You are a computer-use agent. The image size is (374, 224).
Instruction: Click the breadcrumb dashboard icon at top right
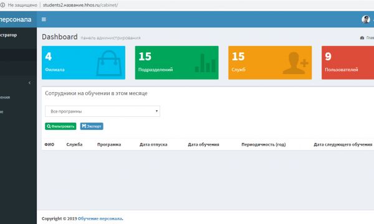[x=362, y=37]
